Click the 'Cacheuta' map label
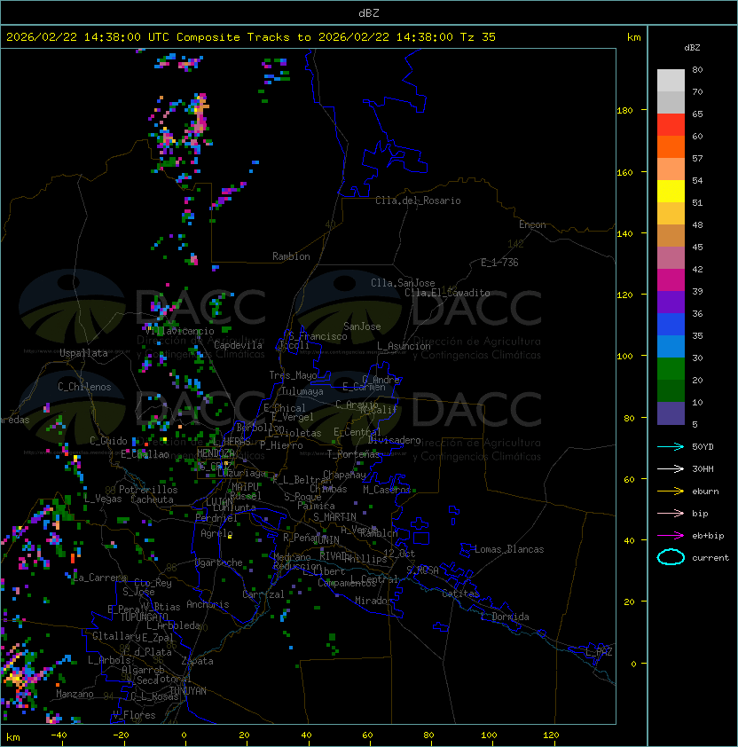 (152, 499)
